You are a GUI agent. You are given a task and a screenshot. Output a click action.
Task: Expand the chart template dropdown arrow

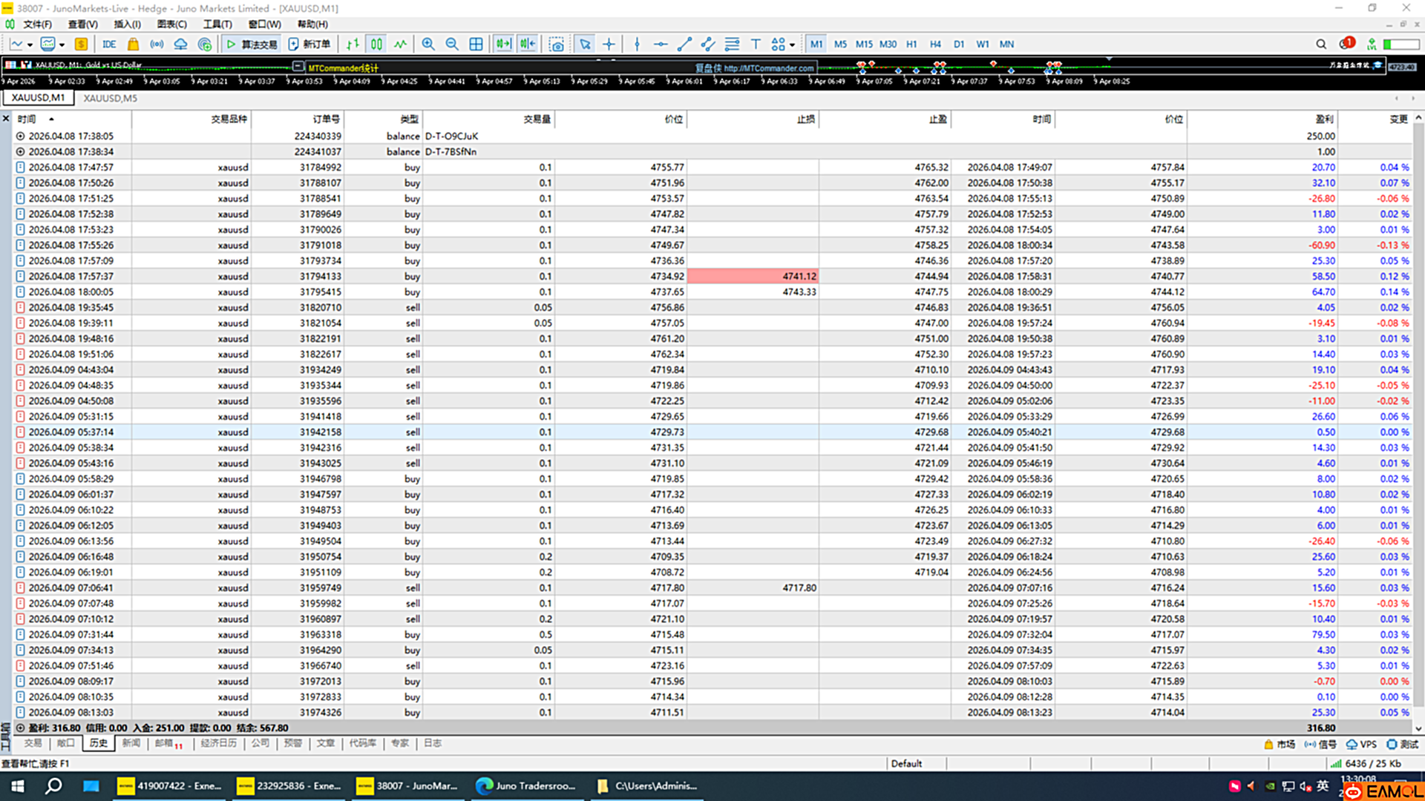pyautogui.click(x=62, y=44)
